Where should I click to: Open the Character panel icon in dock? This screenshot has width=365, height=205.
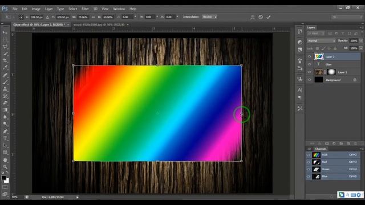coord(300,90)
